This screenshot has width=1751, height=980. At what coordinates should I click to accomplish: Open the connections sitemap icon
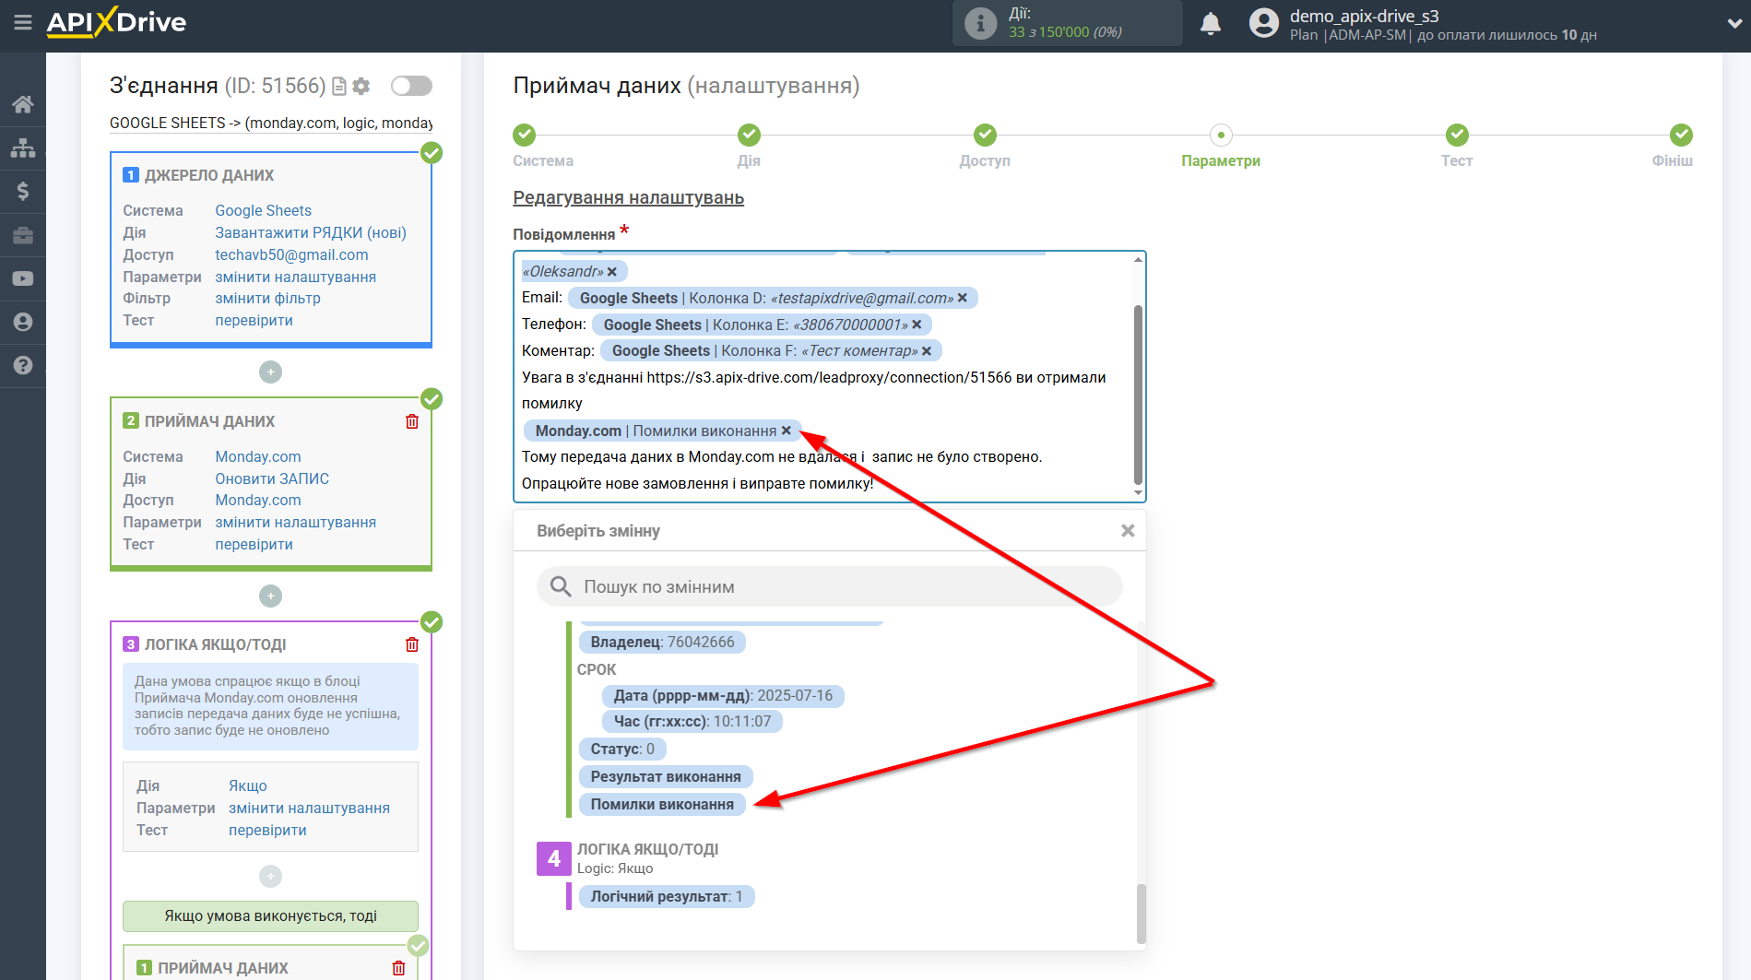[x=23, y=148]
